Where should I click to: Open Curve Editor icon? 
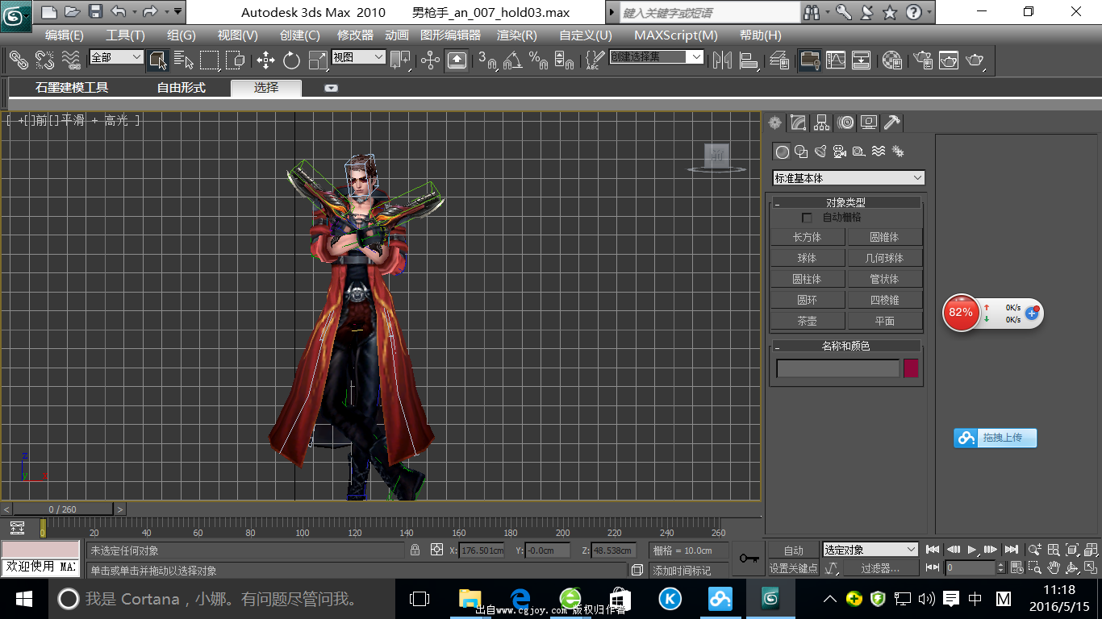coord(836,60)
